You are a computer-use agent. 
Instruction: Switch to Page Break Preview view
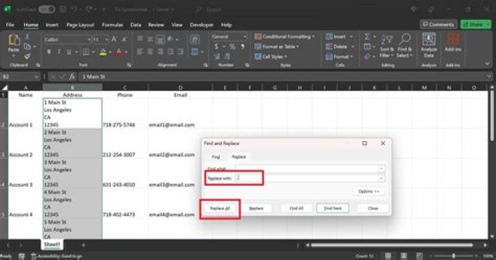[419, 256]
